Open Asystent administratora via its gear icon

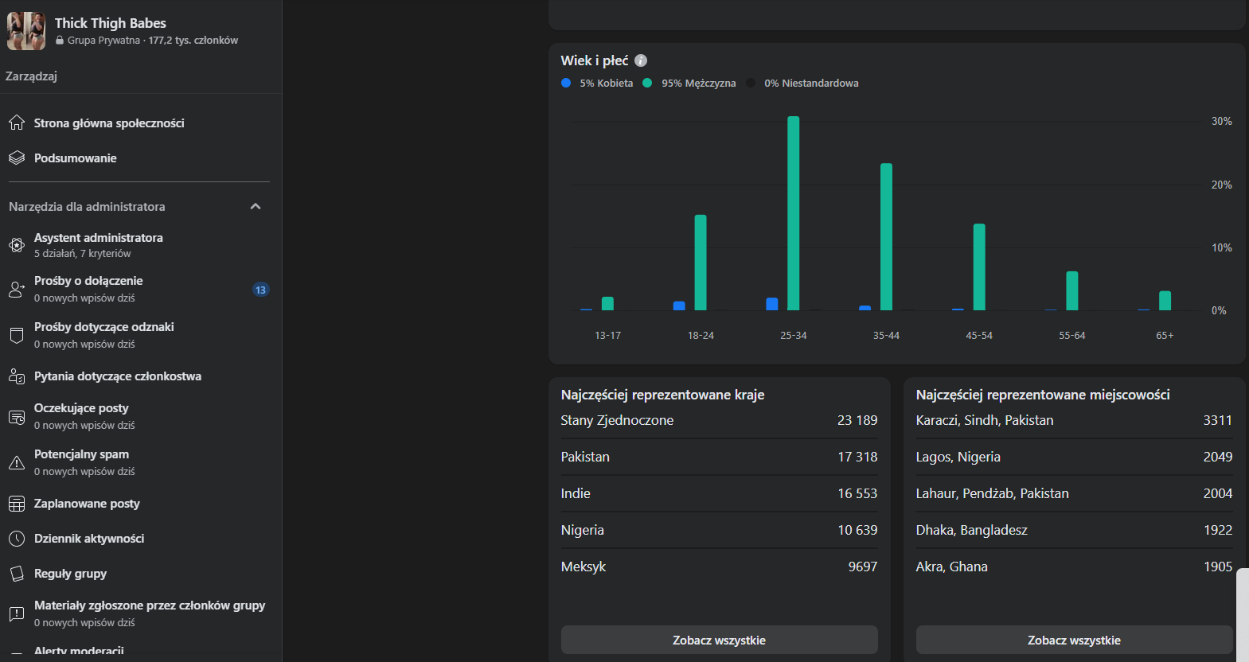17,245
